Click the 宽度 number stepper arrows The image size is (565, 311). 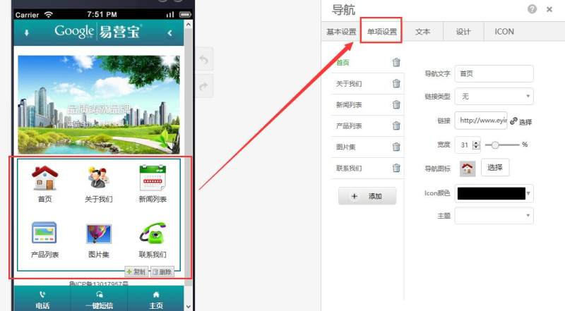476,145
